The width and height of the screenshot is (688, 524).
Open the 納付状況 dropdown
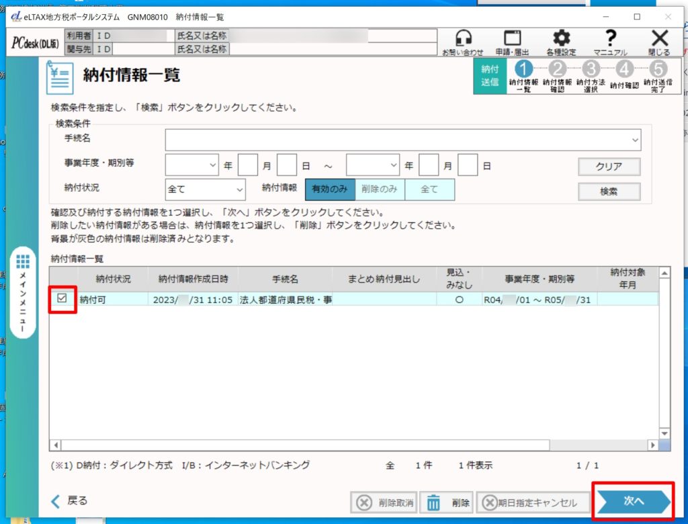click(x=240, y=189)
